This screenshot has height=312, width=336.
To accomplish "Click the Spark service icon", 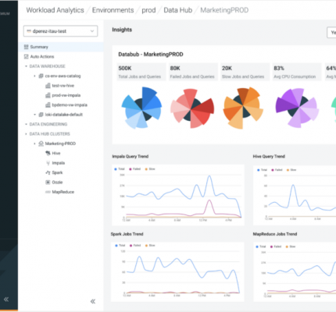I will coord(48,172).
